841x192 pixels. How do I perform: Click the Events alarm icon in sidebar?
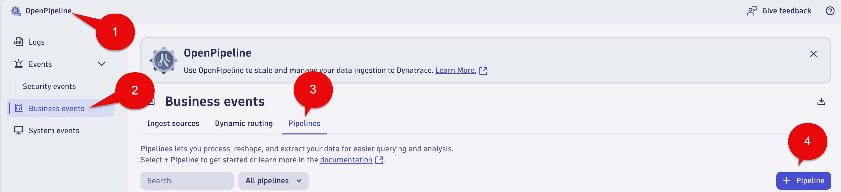pos(19,64)
